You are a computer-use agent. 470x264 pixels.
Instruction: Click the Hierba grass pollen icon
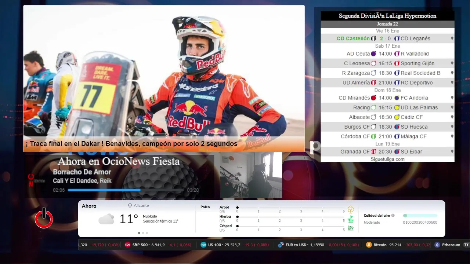351,219
